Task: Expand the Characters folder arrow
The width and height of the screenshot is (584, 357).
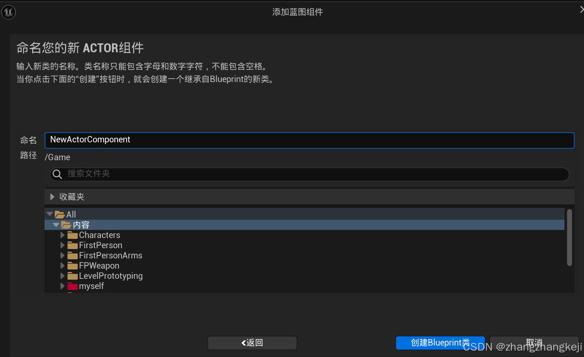Action: tap(62, 235)
